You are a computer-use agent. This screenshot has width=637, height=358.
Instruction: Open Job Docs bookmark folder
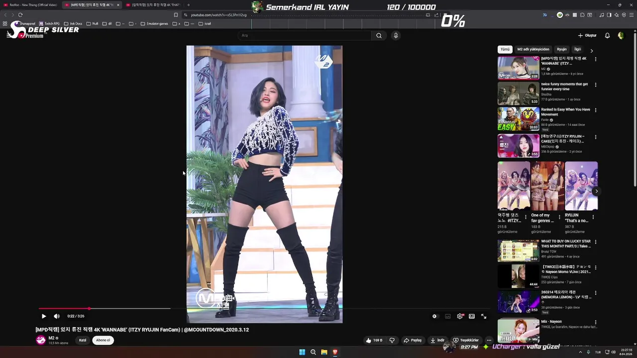coord(73,23)
